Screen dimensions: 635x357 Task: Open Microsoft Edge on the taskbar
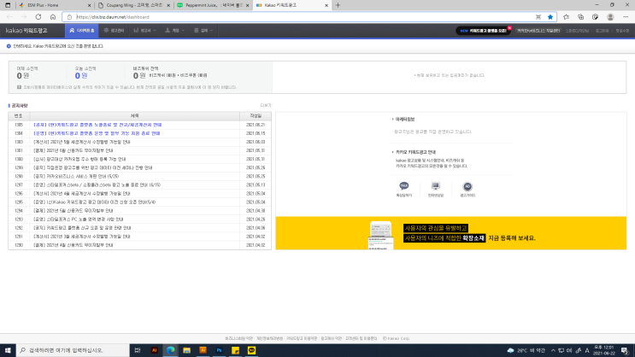pos(170,350)
